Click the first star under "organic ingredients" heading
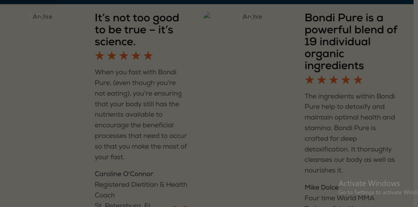 click(309, 80)
